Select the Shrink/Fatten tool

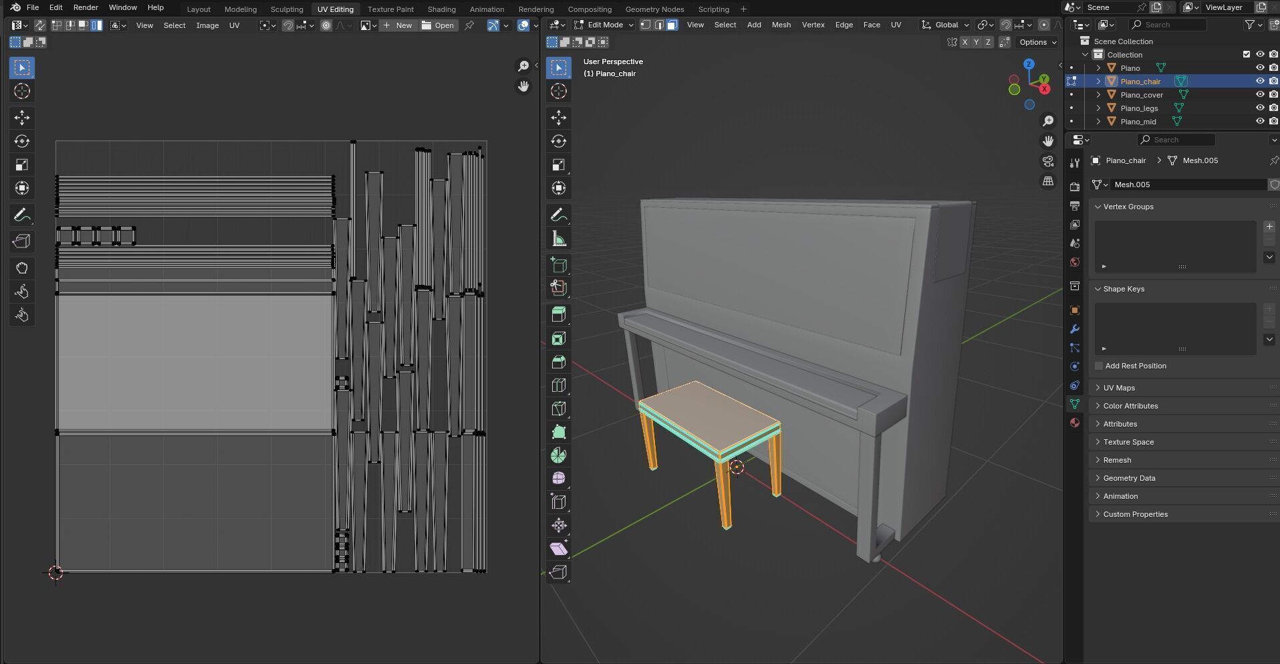pos(559,526)
